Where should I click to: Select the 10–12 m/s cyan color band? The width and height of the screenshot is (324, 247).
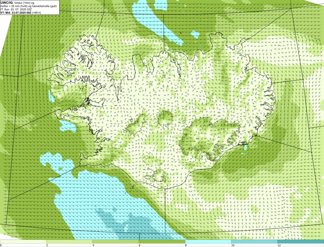[255, 241]
